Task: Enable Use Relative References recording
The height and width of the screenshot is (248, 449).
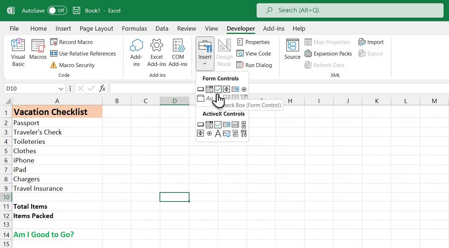Action: coord(83,53)
